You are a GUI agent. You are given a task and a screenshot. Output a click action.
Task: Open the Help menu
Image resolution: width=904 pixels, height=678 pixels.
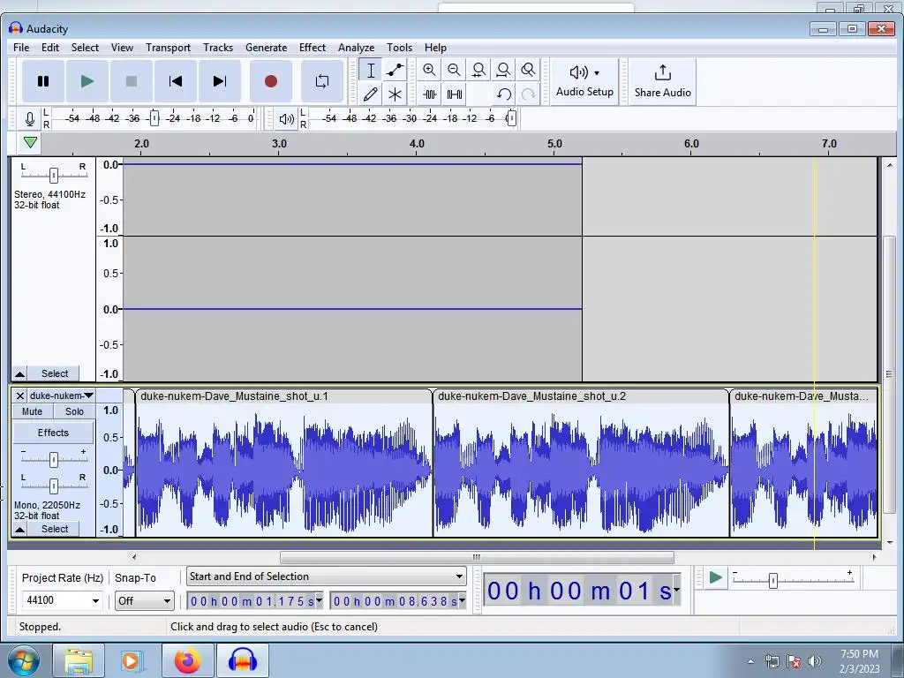(435, 48)
